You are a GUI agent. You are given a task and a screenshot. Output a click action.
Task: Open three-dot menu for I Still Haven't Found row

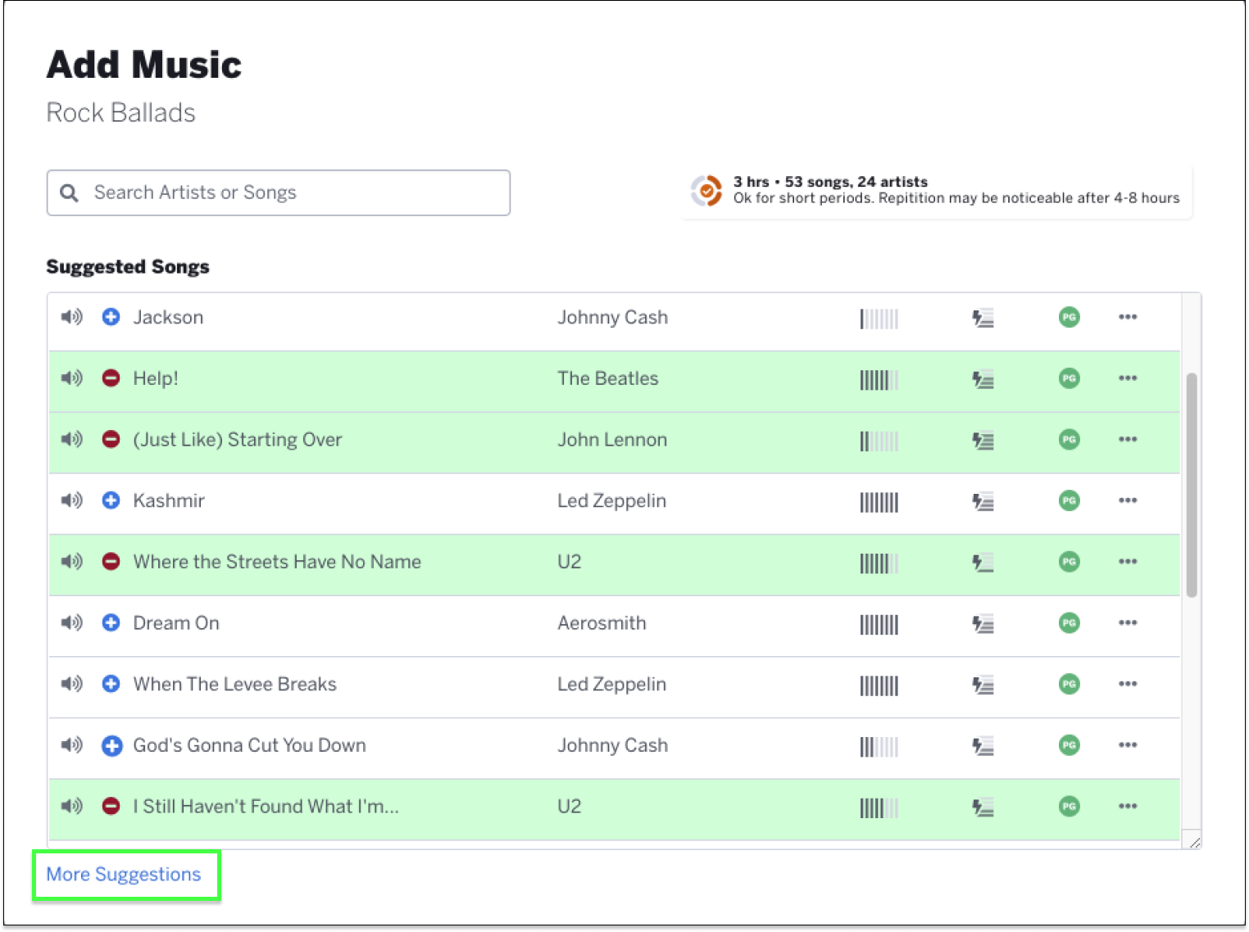coord(1128,806)
